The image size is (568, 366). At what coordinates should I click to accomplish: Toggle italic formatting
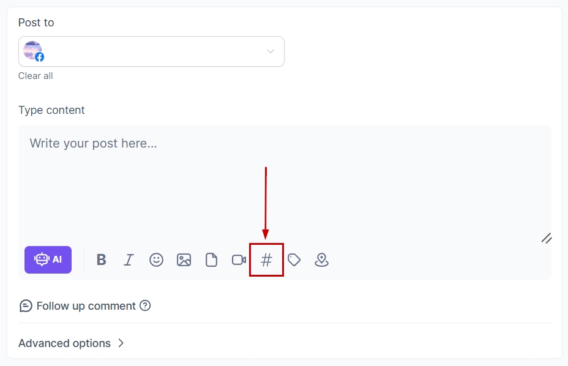129,260
